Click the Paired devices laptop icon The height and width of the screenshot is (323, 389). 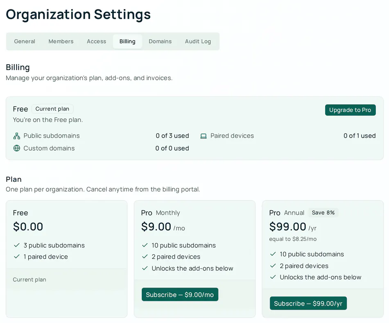click(x=204, y=136)
